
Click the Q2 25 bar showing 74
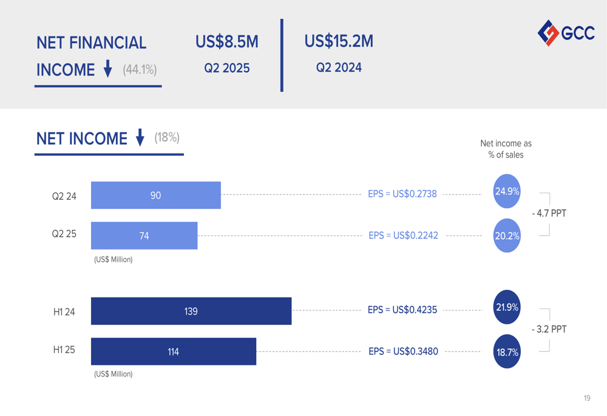tap(144, 236)
